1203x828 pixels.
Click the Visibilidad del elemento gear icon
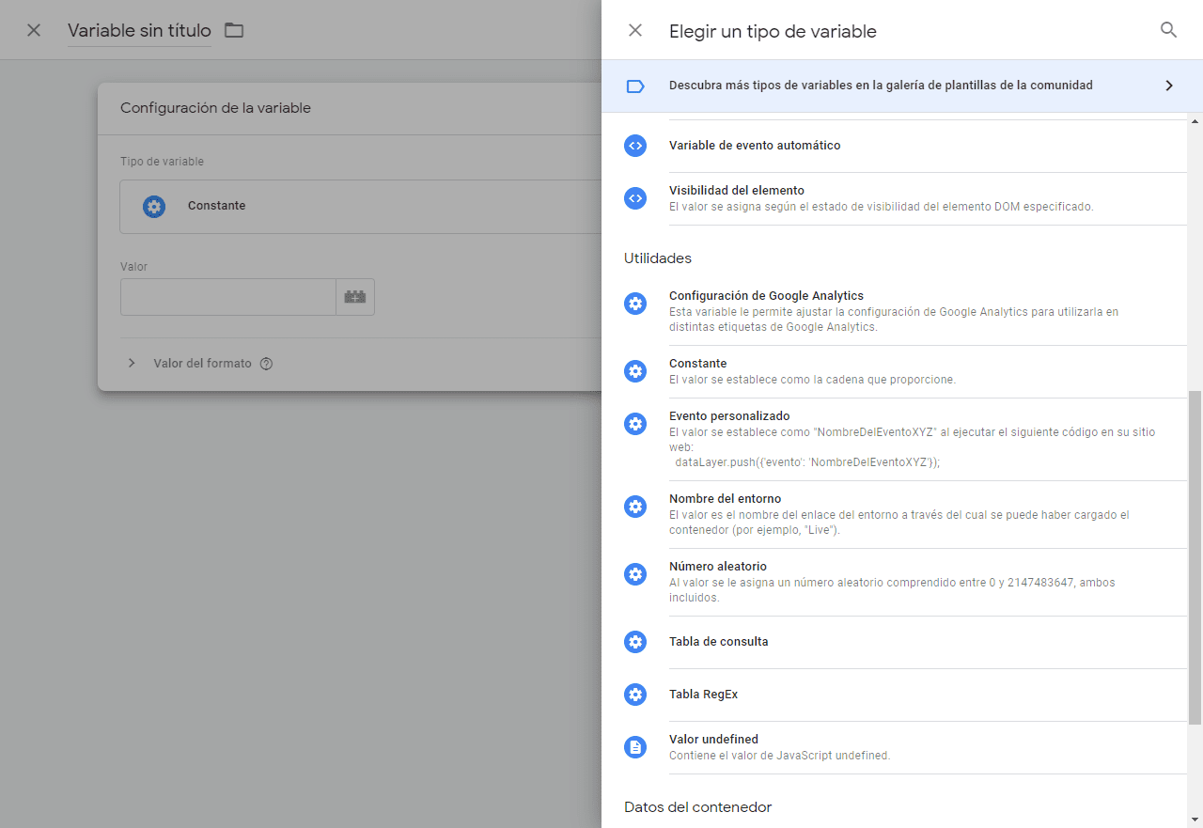pyautogui.click(x=635, y=198)
